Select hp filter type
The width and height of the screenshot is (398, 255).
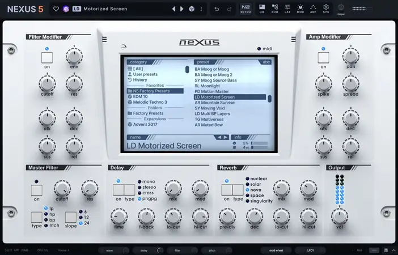point(49,214)
